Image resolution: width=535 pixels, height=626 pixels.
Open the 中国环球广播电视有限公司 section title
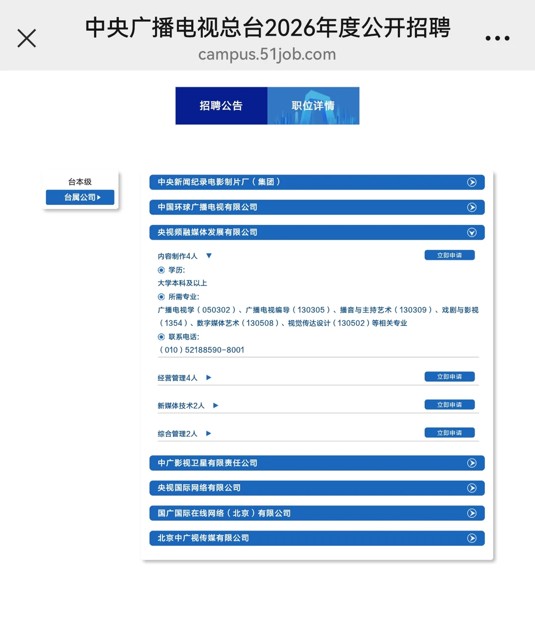pyautogui.click(x=208, y=207)
